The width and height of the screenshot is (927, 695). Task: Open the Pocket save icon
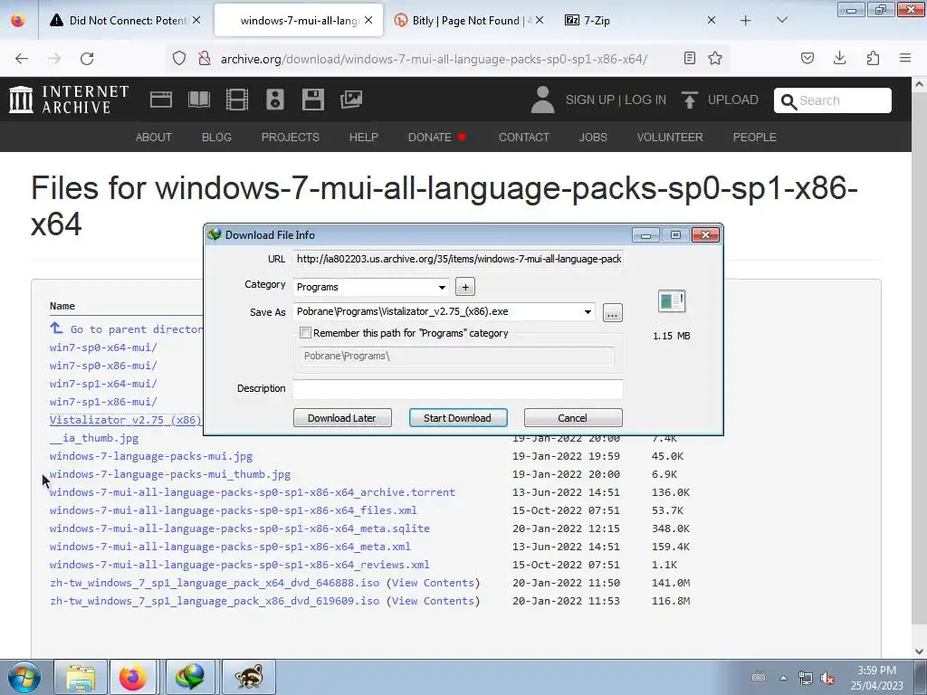[x=808, y=58]
